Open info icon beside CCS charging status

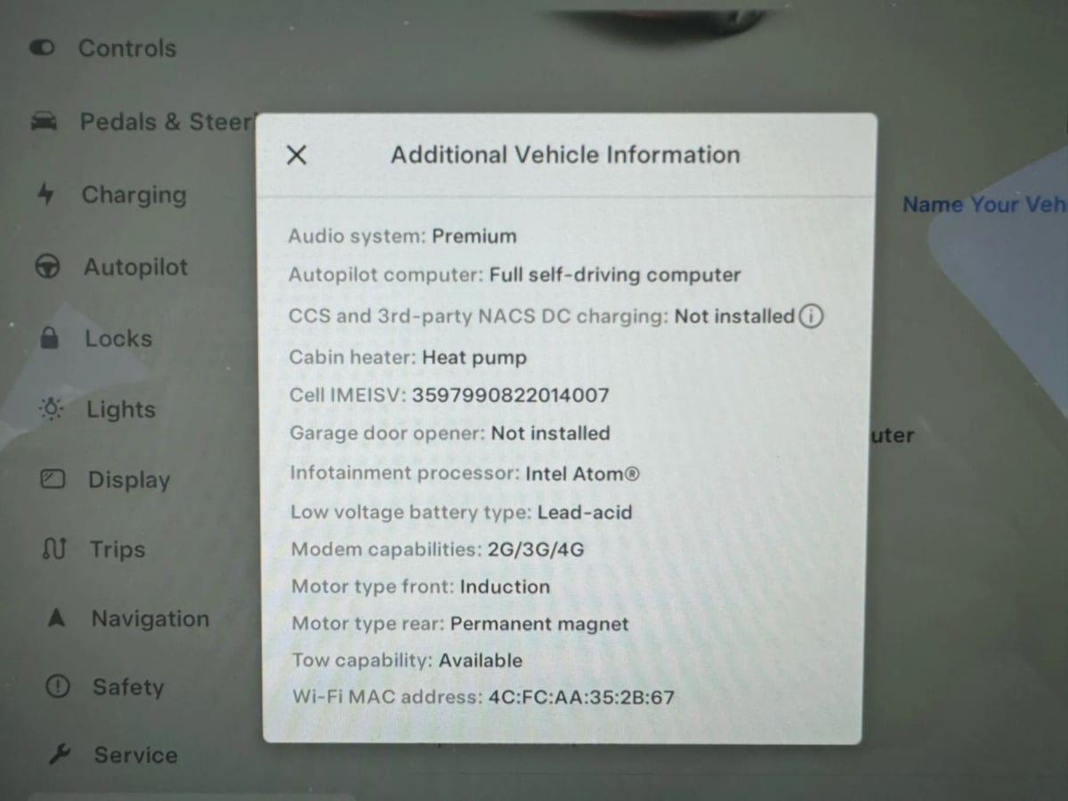pos(810,316)
